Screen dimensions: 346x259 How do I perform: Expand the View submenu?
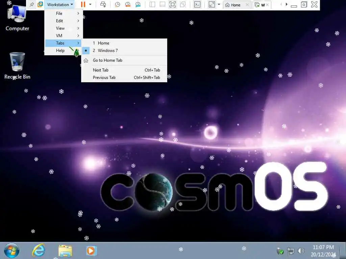tap(64, 28)
